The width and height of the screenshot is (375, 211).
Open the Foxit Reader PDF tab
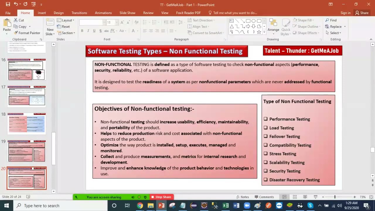188,13
